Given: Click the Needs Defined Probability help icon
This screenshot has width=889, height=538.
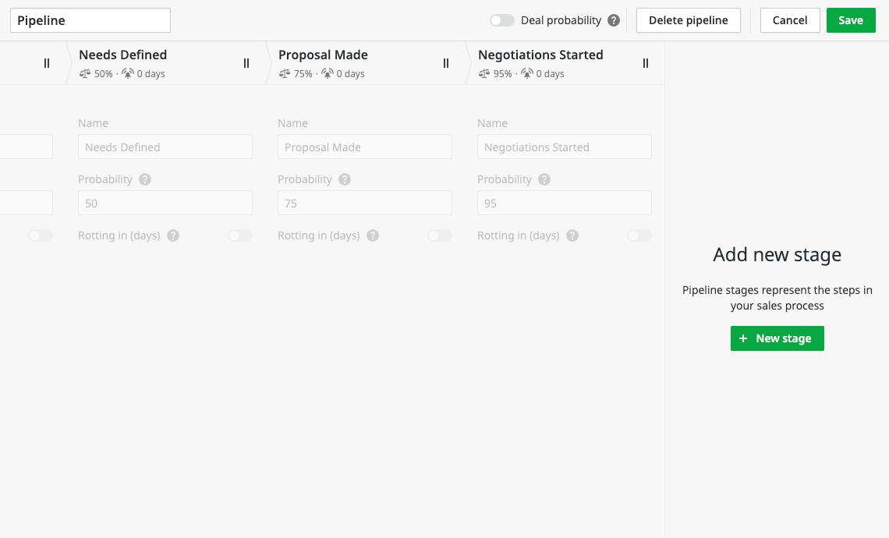Looking at the screenshot, I should coord(145,179).
